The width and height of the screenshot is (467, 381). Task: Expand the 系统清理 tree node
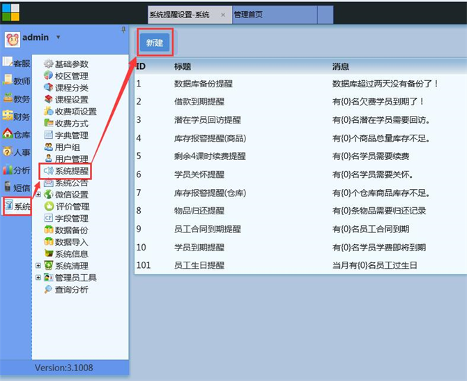(38, 266)
